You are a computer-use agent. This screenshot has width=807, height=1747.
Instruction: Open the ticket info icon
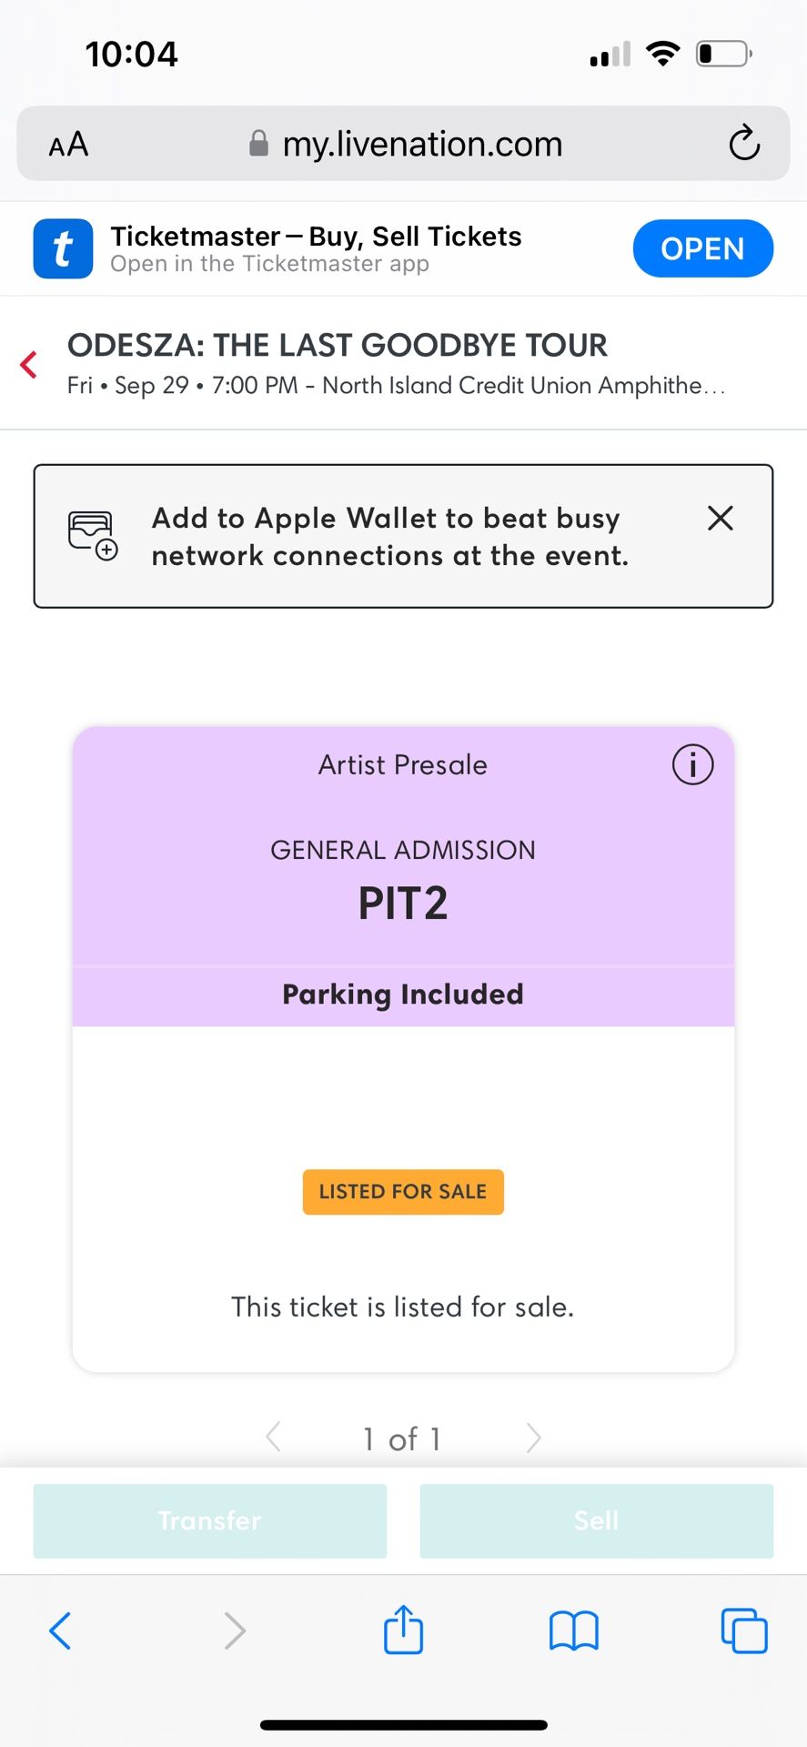point(692,764)
